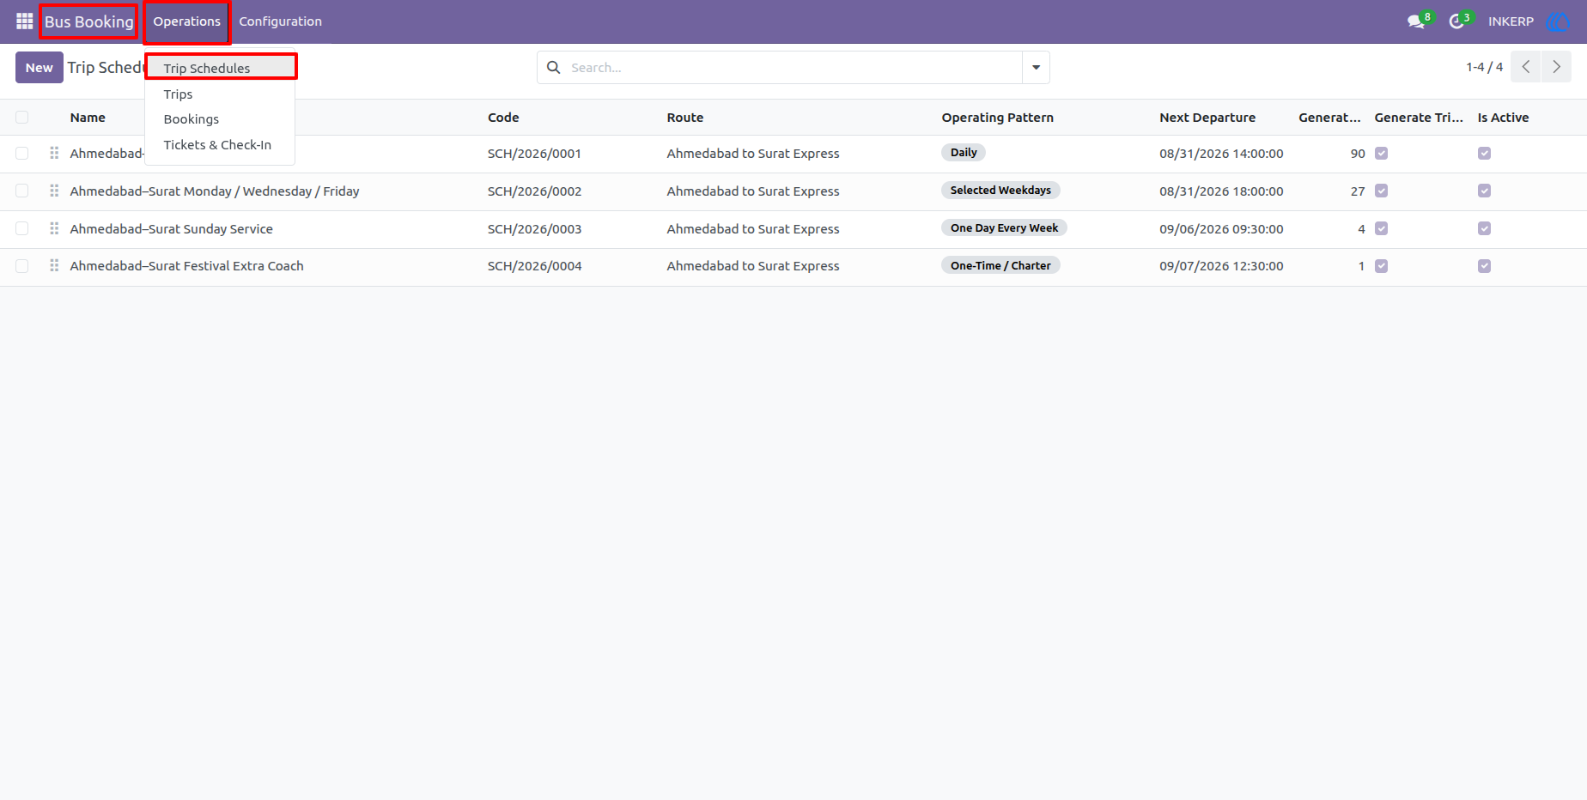Grab drag handle of Sunday Service row
Viewport: 1587px width, 800px height.
[x=54, y=228]
